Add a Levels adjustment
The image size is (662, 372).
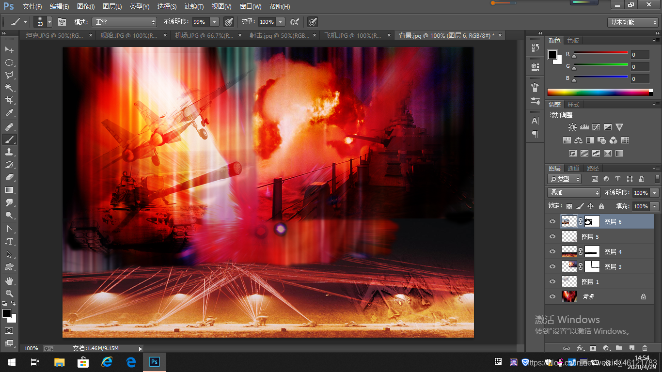point(584,127)
